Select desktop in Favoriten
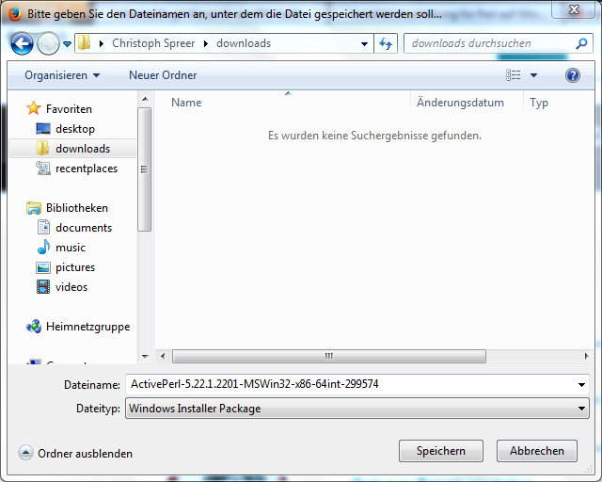The width and height of the screenshot is (602, 482). pos(74,129)
